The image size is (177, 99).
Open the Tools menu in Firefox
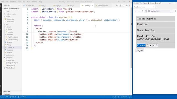point(156,3)
